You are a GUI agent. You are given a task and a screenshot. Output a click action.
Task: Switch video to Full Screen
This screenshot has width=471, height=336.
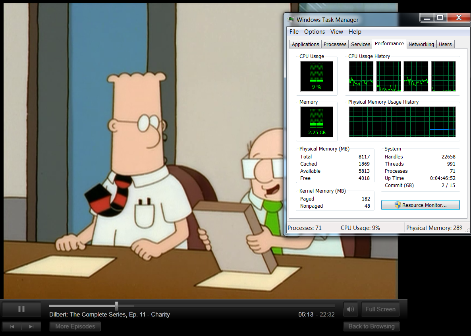point(380,309)
